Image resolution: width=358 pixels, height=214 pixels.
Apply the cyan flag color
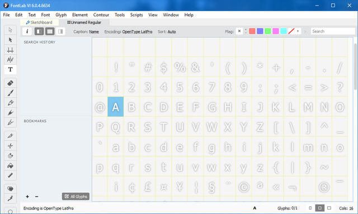click(x=284, y=31)
